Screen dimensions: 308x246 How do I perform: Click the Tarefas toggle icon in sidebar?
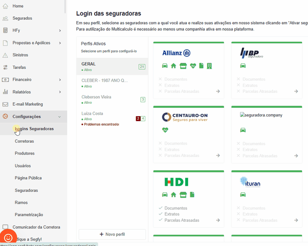click(x=6, y=67)
